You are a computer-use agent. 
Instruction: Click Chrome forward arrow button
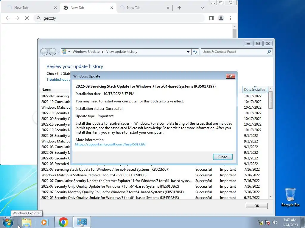click(x=17, y=18)
